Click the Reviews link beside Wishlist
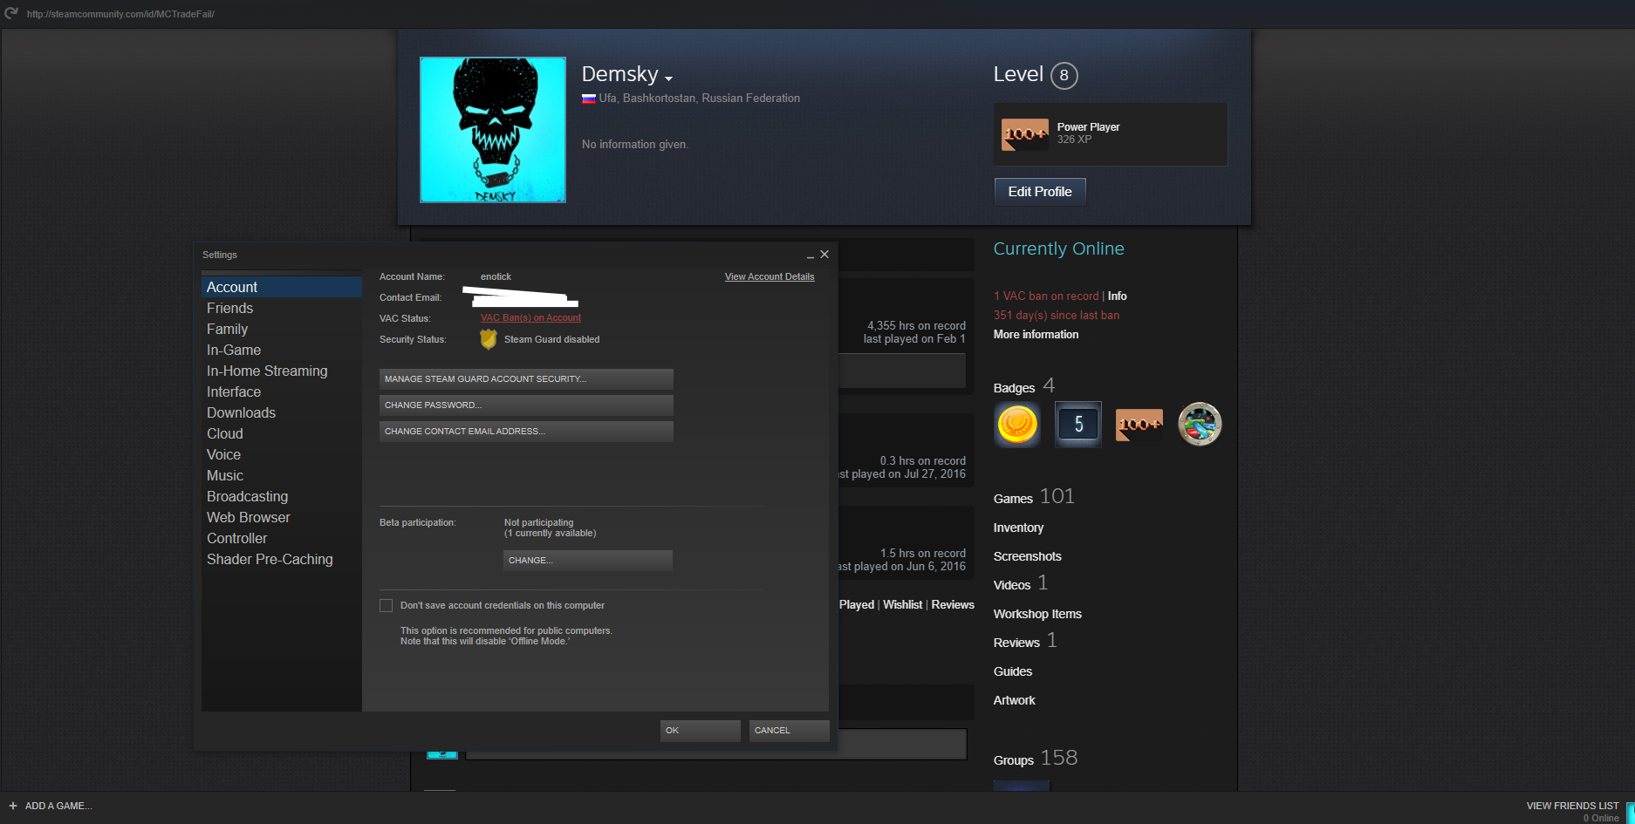 pyautogui.click(x=953, y=605)
